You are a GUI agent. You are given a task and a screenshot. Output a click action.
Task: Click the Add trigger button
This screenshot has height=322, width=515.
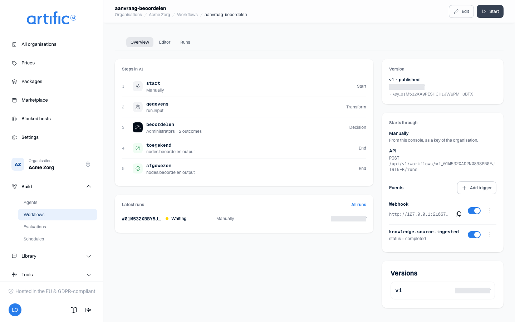pos(477,188)
